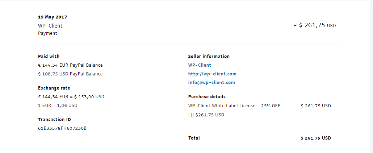The height and width of the screenshot is (153, 373).
Task: Click the 1 EUR = 1,06 USD rate
Action: [x=58, y=106]
